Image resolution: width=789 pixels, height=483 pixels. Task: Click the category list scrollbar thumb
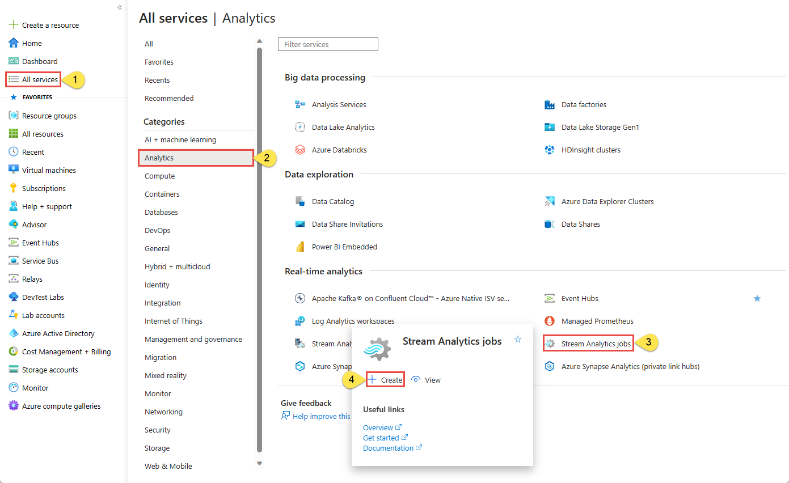[x=260, y=249]
